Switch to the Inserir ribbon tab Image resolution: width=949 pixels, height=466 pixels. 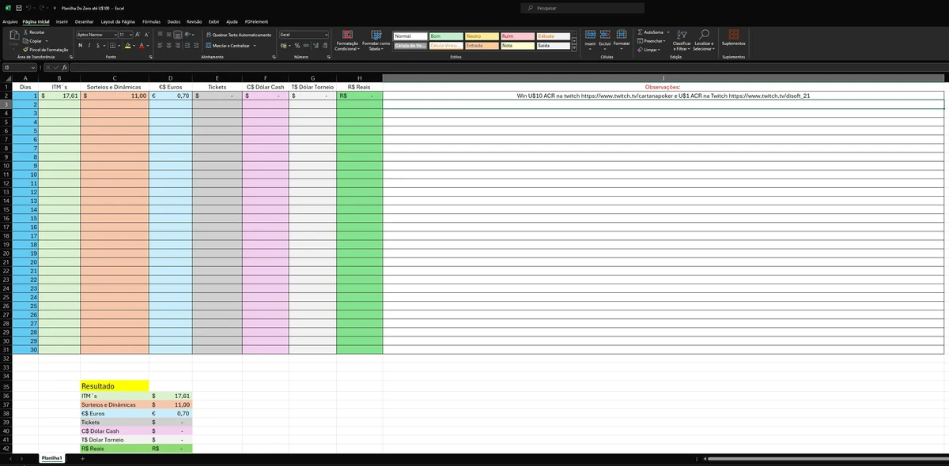pyautogui.click(x=62, y=21)
